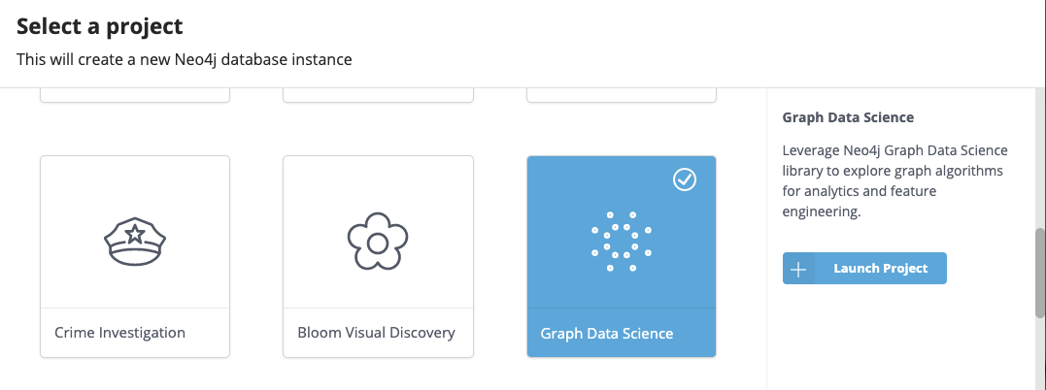This screenshot has width=1046, height=390.
Task: Click the dotted circle graph icon
Action: point(621,241)
